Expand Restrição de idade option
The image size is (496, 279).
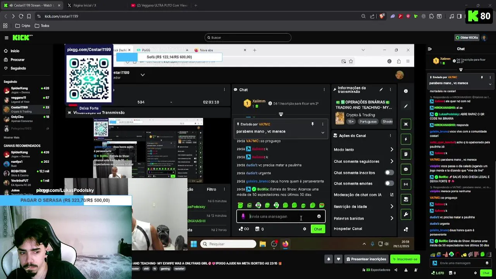click(391, 207)
